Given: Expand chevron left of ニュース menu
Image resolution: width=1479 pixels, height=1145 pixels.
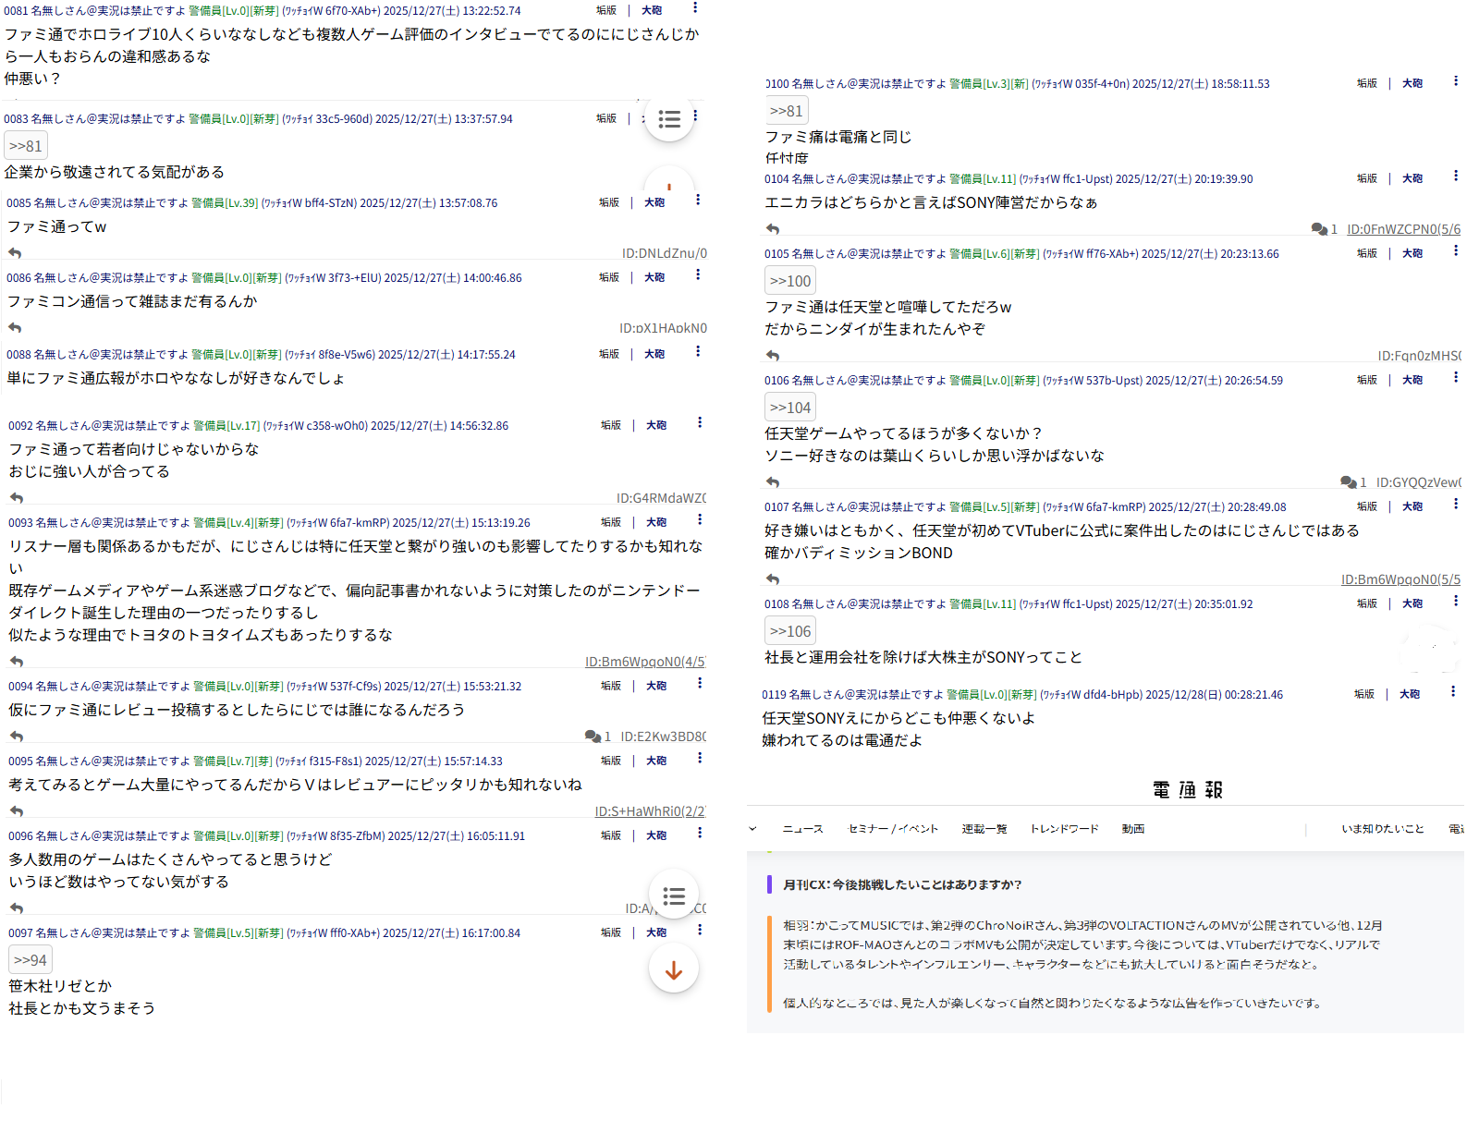Looking at the screenshot, I should pos(752,829).
